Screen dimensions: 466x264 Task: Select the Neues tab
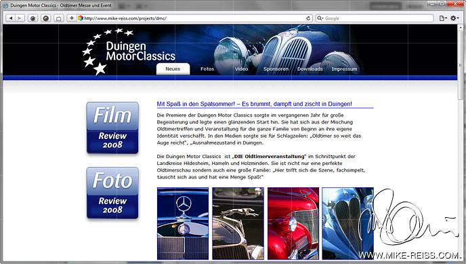pyautogui.click(x=173, y=69)
